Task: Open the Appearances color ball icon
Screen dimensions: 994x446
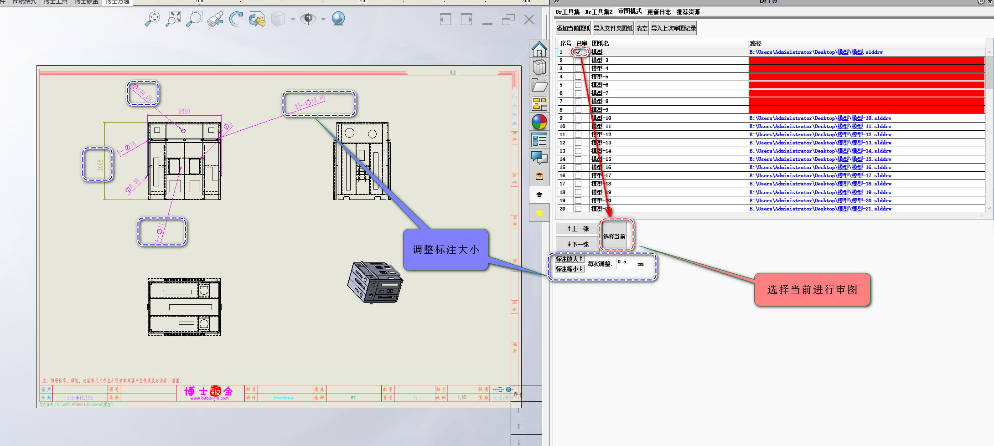Action: (x=539, y=122)
